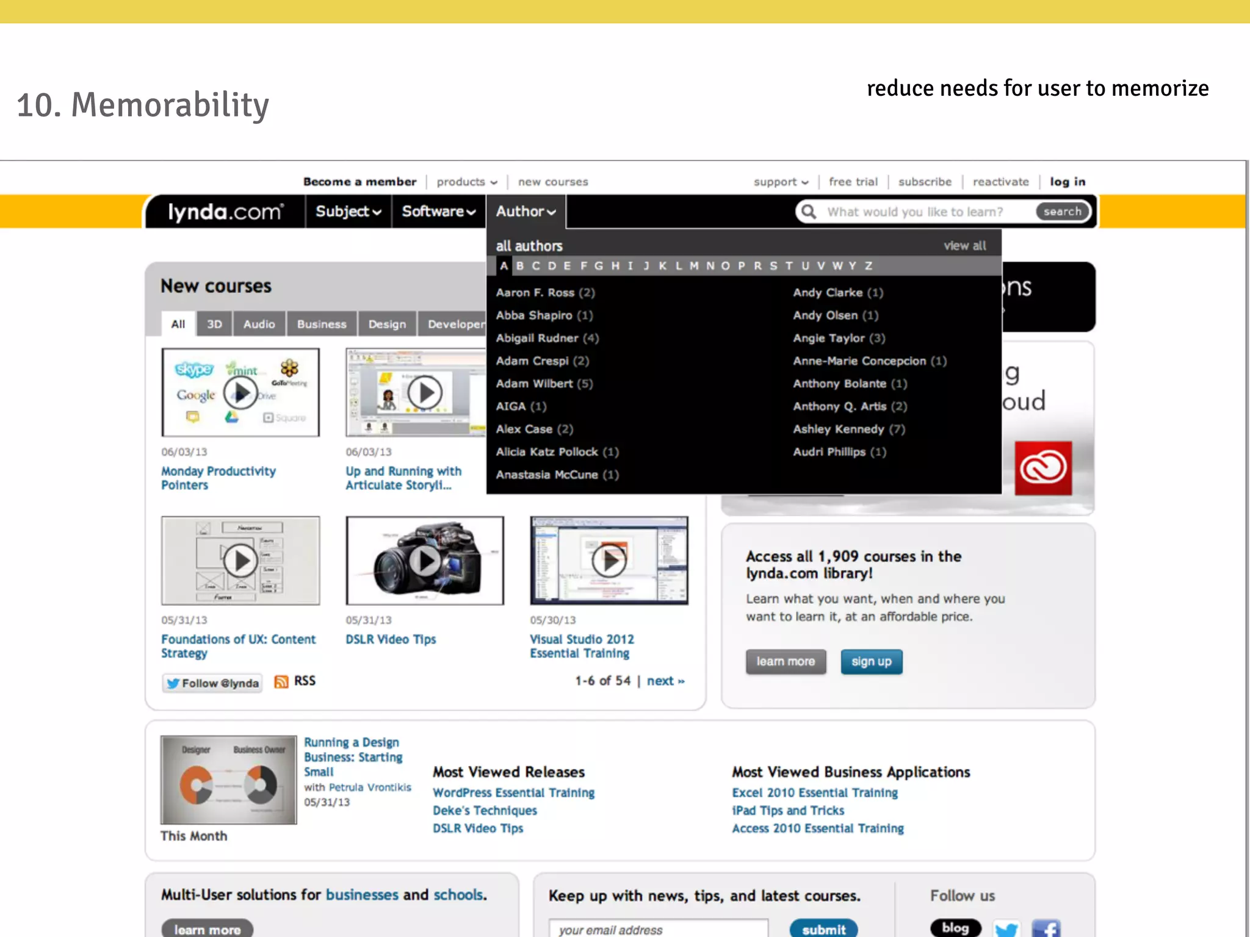The image size is (1250, 937).
Task: Open the Twitter icon under Follow us
Action: [x=1006, y=928]
